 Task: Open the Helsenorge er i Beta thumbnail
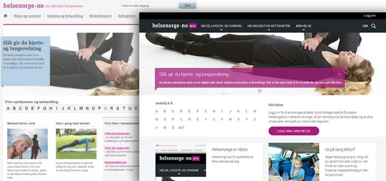click(181, 162)
